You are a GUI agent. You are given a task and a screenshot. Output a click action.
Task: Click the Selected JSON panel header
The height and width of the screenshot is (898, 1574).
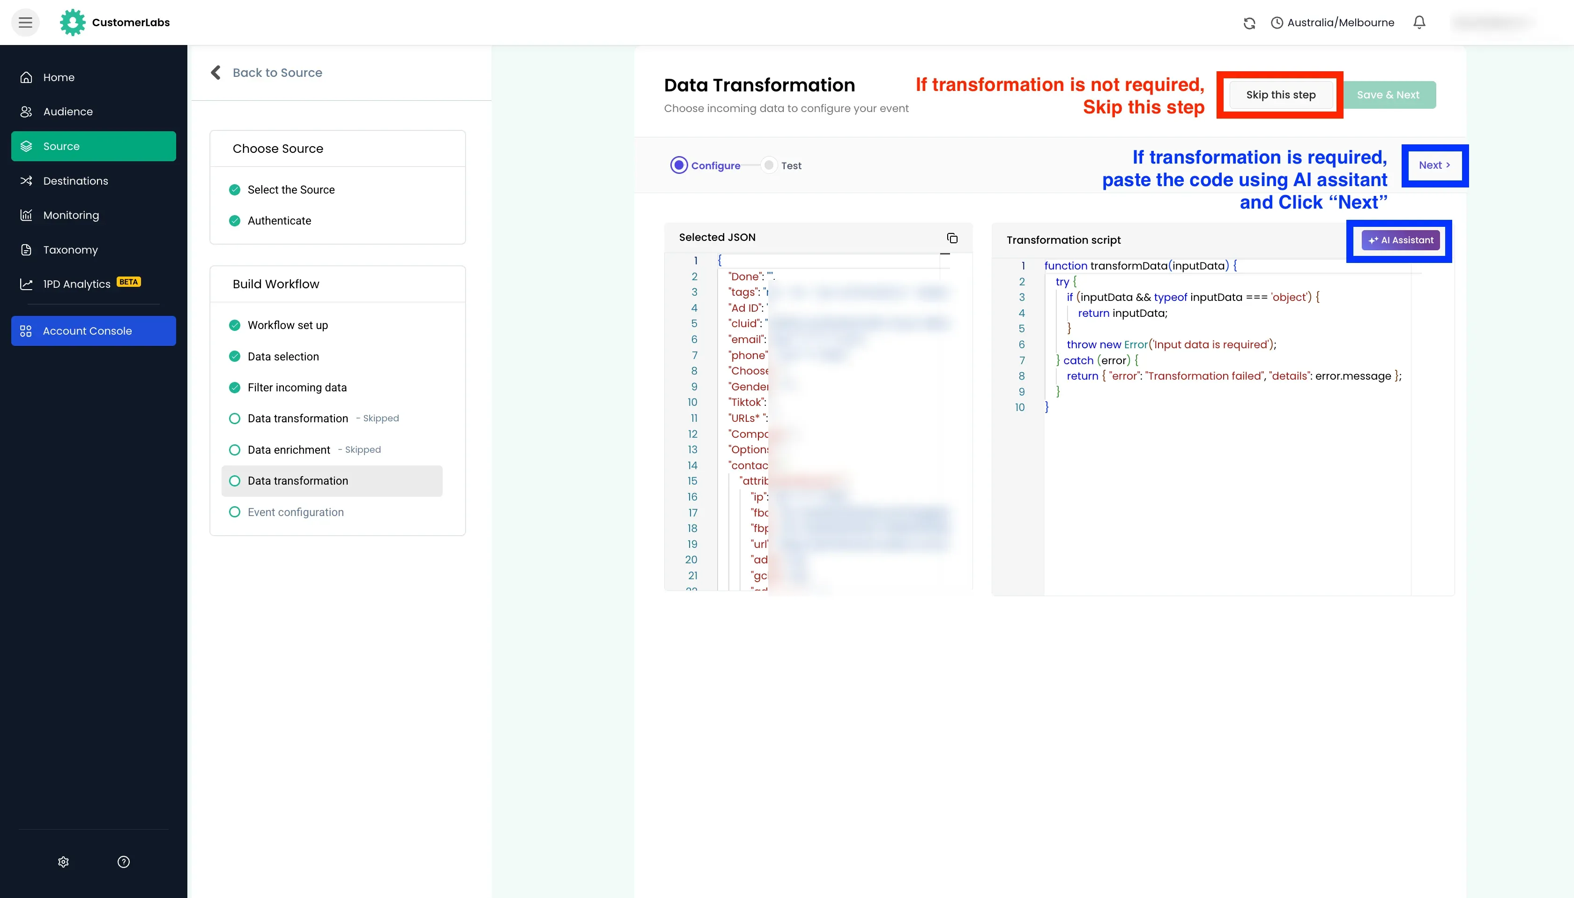click(818, 238)
